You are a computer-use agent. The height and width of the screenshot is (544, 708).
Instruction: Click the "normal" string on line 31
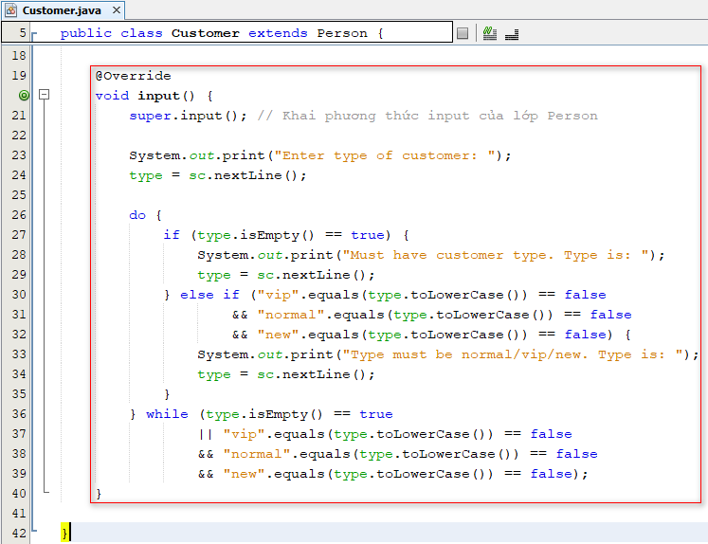(x=290, y=315)
